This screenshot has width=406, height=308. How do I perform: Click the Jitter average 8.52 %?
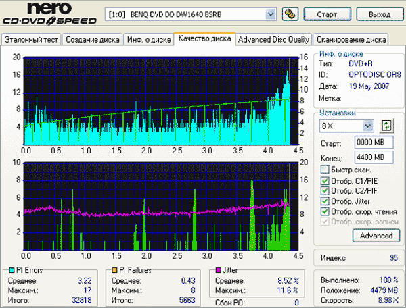click(x=288, y=280)
